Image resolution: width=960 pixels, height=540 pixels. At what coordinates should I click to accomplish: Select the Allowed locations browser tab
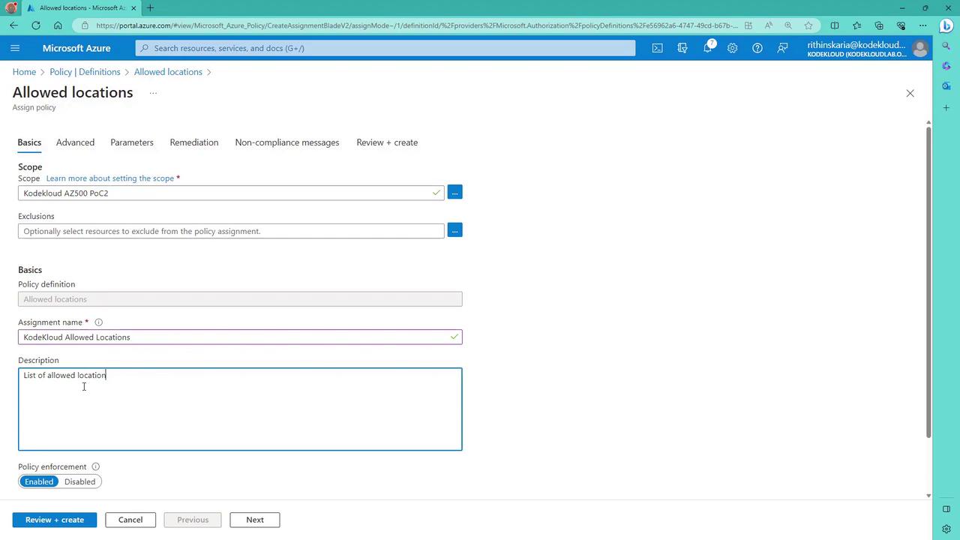click(x=81, y=7)
